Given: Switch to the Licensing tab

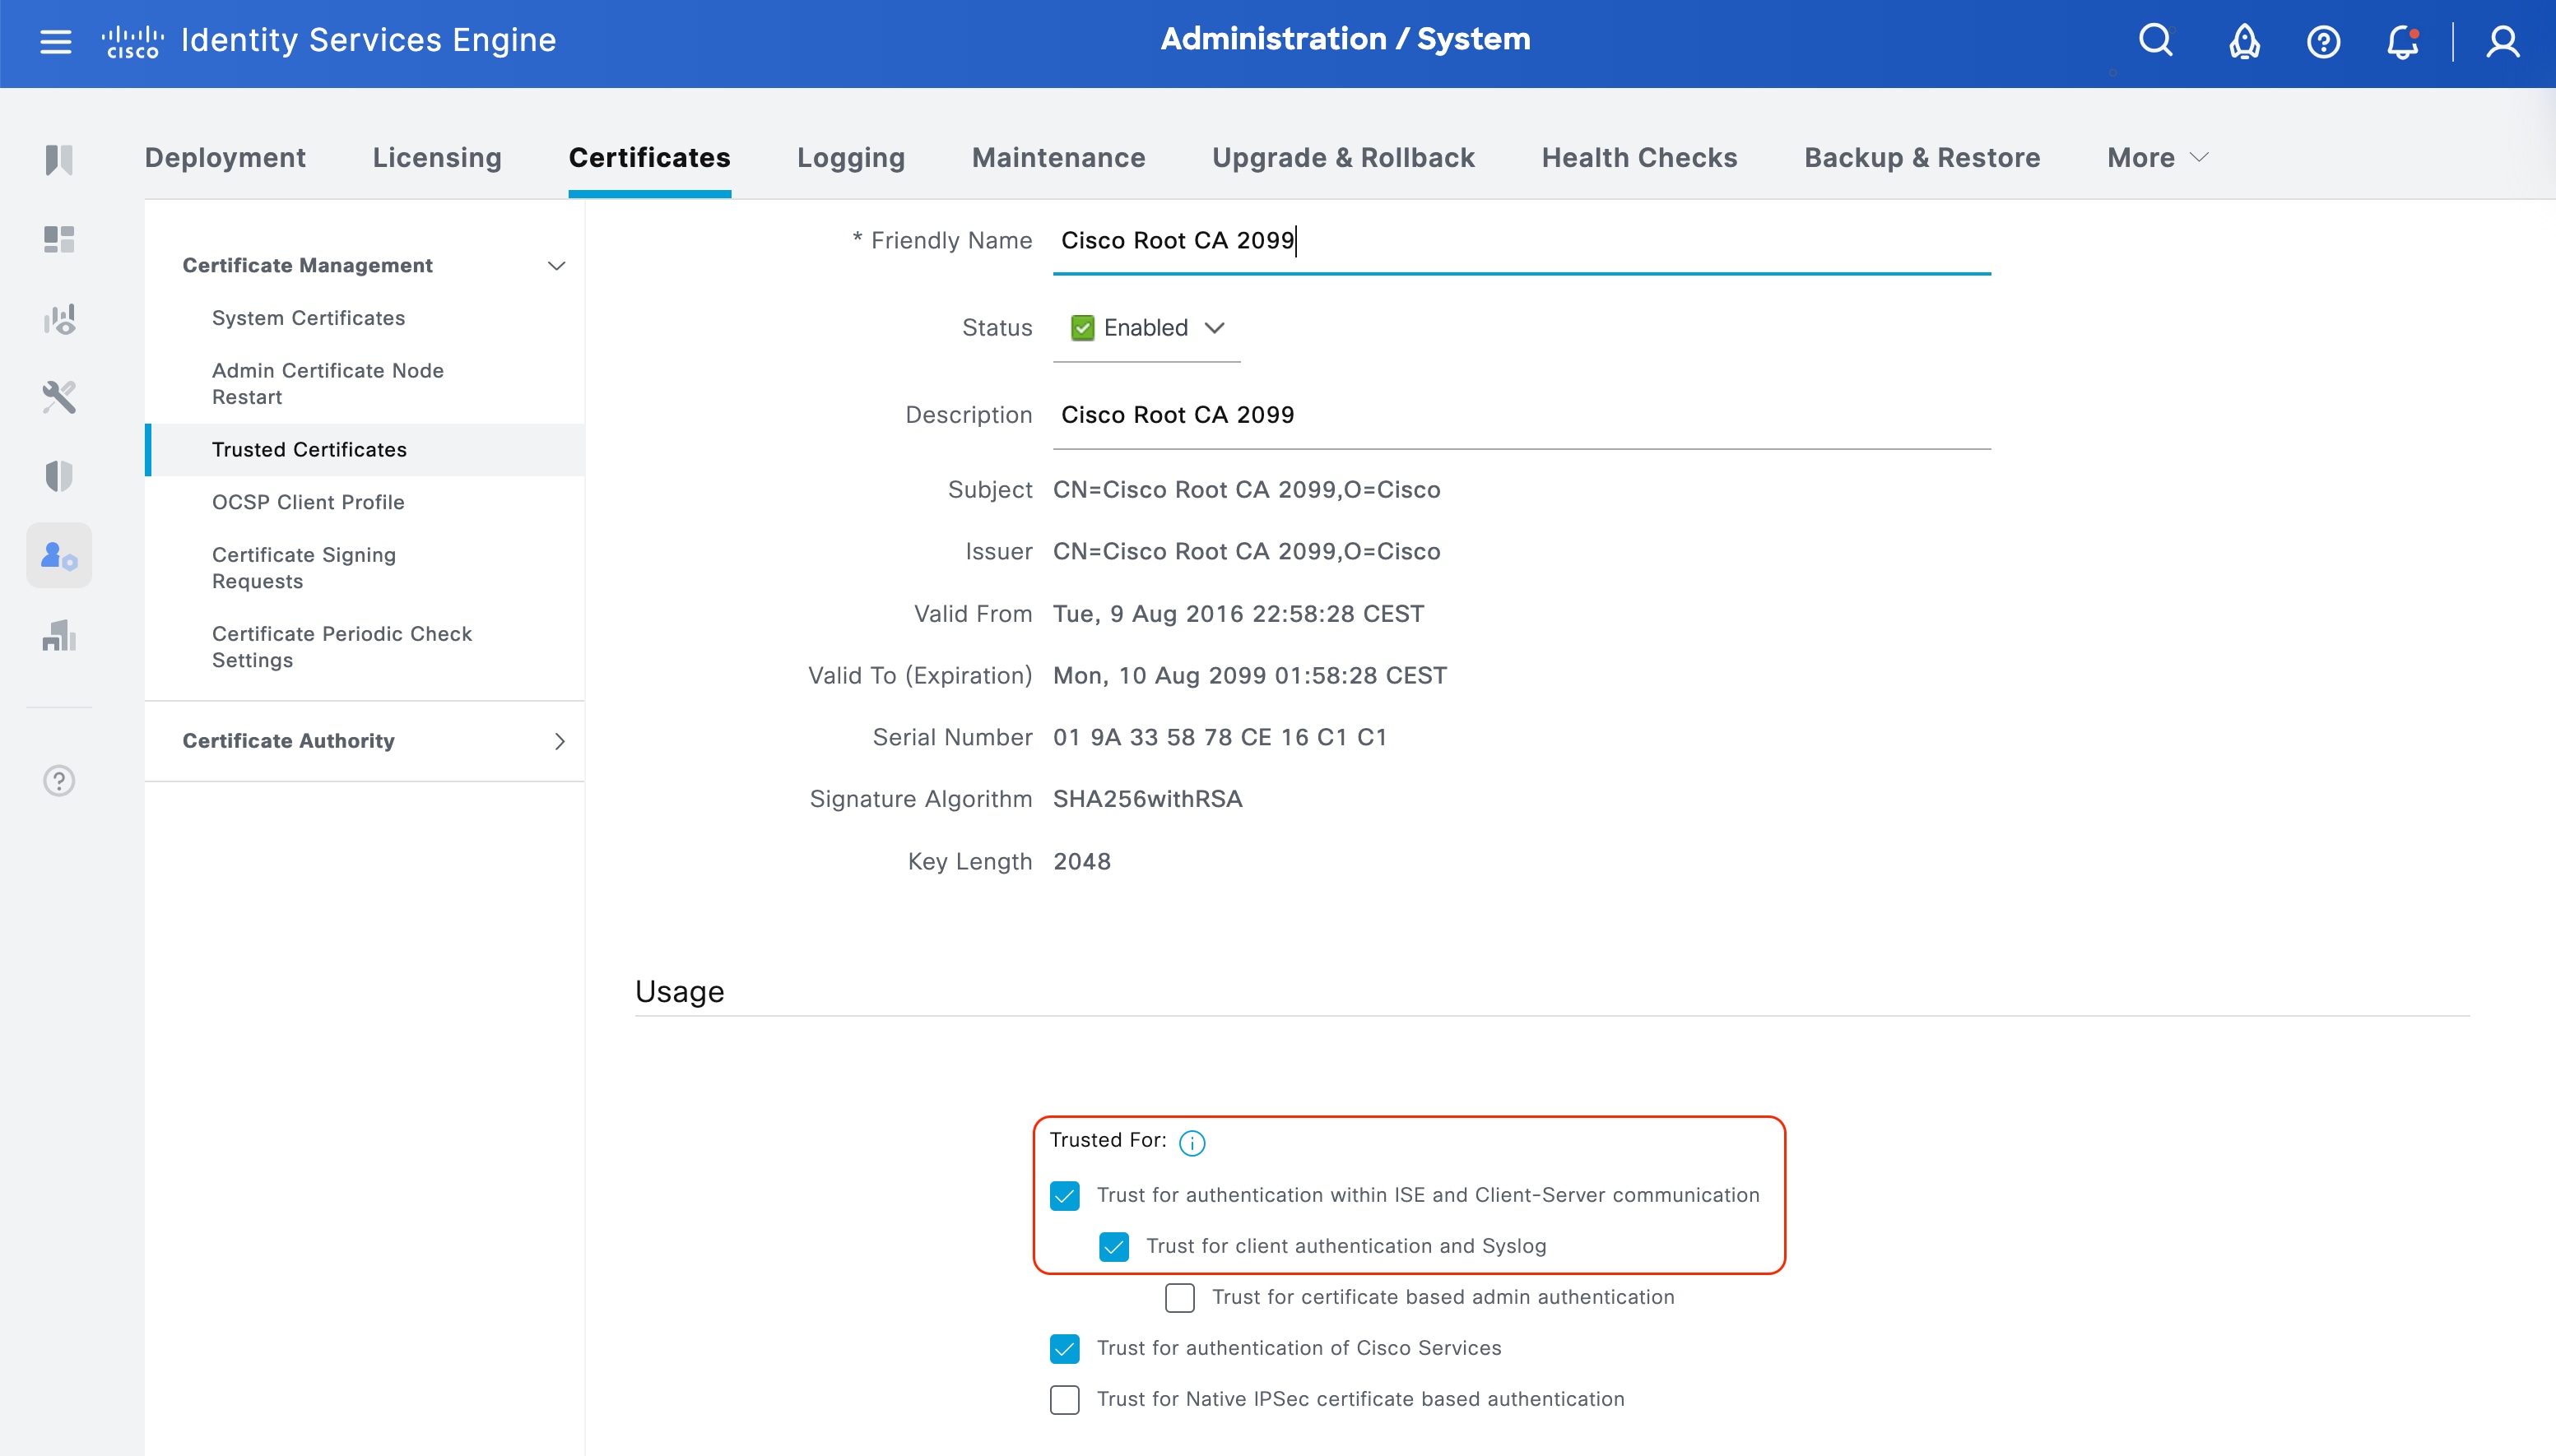Looking at the screenshot, I should (x=437, y=158).
